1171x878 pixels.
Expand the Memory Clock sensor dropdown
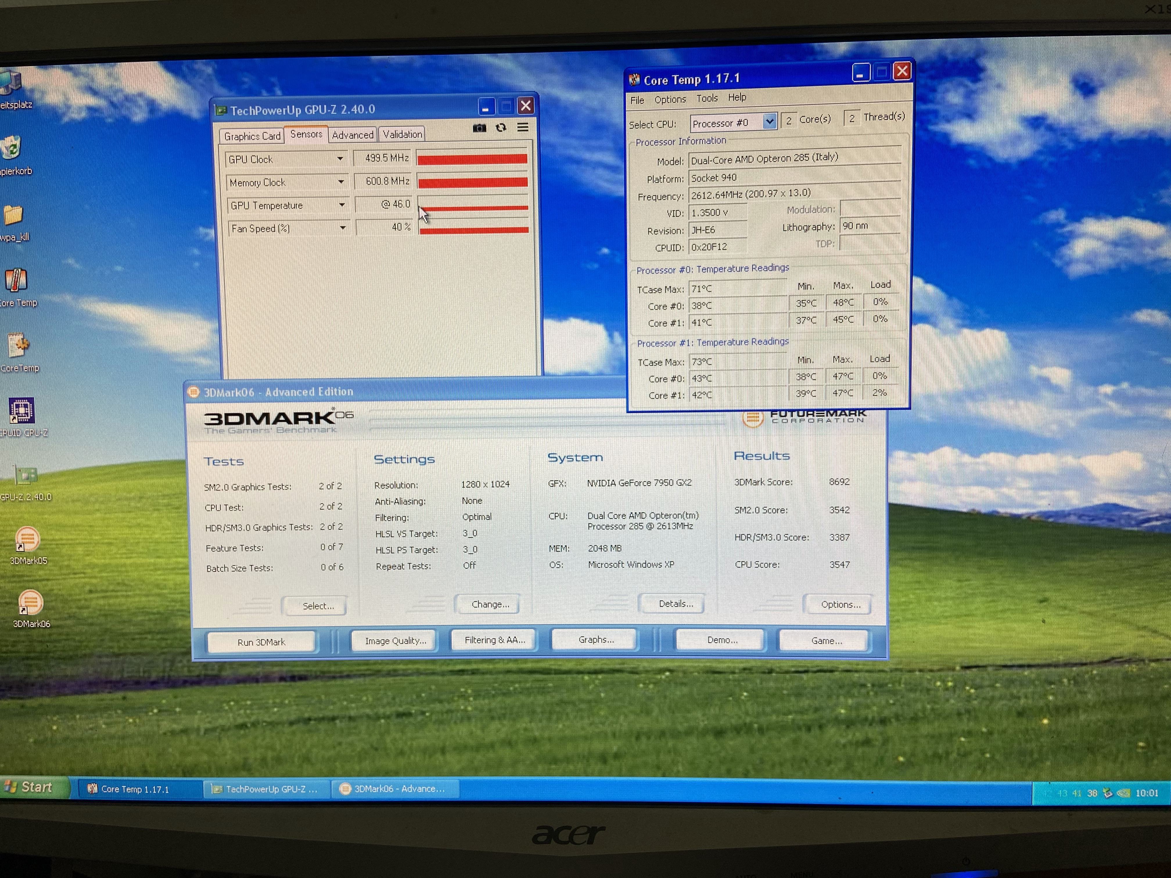click(x=341, y=182)
